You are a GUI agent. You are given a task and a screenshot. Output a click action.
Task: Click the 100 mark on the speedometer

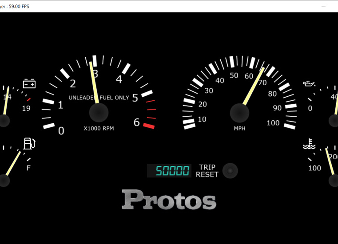coord(273,123)
